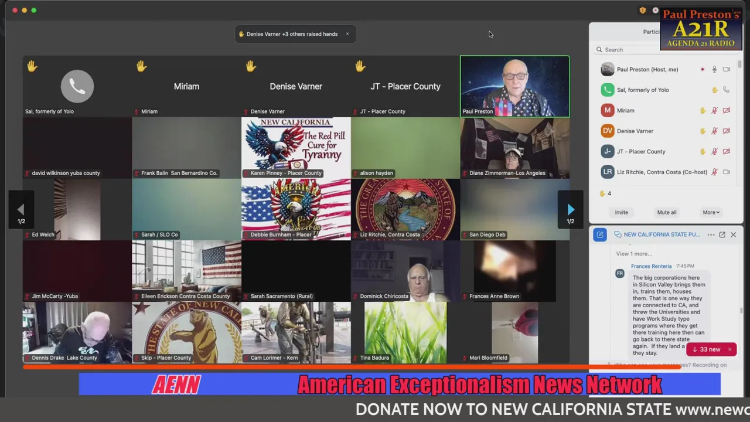Click the Invite button
750x422 pixels.
coord(621,212)
